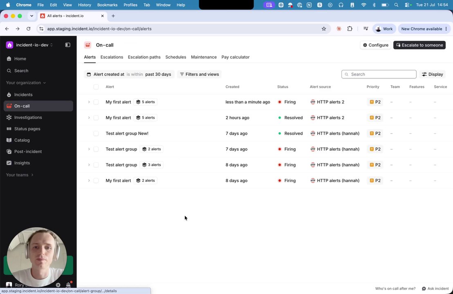Open the media control icon in toolbar
The height and width of the screenshot is (294, 453).
(366, 29)
